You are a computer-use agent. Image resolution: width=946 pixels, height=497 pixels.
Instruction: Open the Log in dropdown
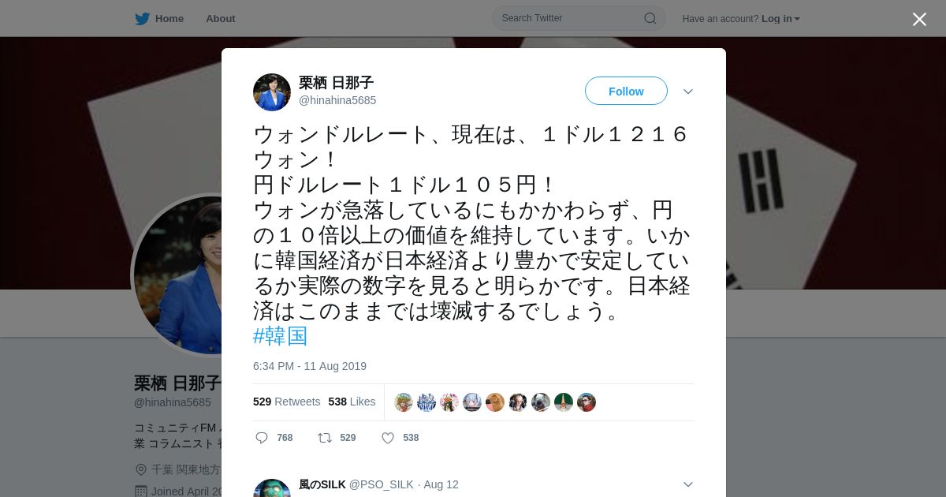(780, 19)
